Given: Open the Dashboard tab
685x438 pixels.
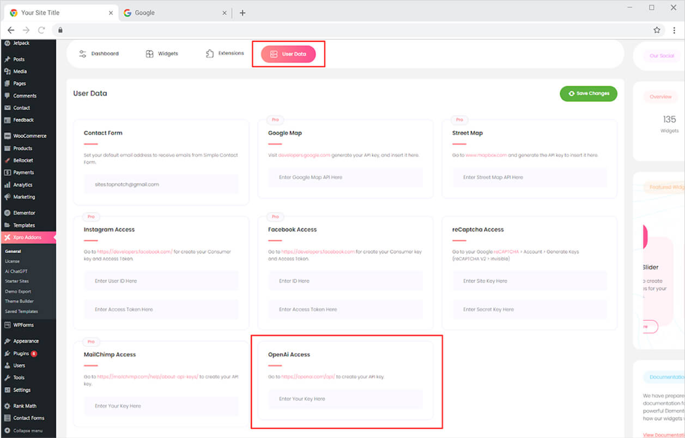Looking at the screenshot, I should 99,54.
